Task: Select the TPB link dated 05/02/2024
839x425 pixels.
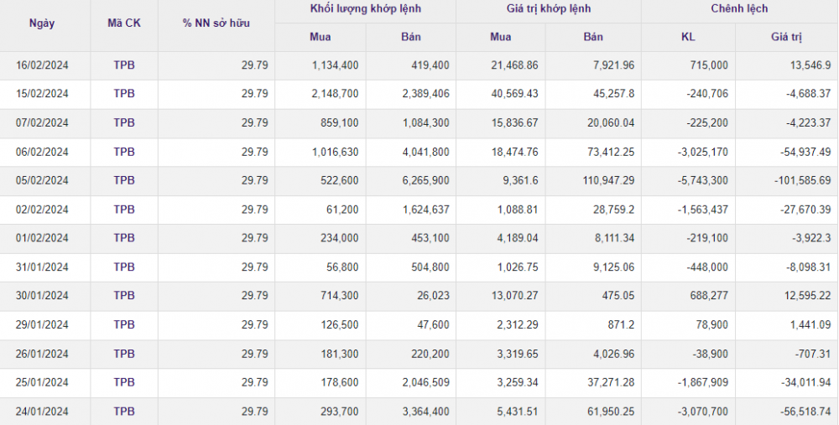Action: [124, 180]
